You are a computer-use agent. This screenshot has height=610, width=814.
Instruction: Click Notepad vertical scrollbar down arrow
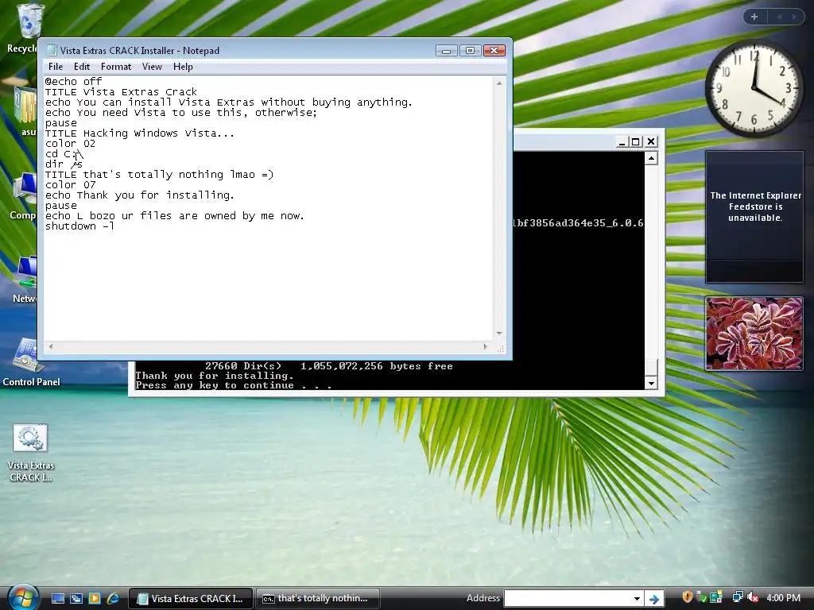tap(499, 334)
